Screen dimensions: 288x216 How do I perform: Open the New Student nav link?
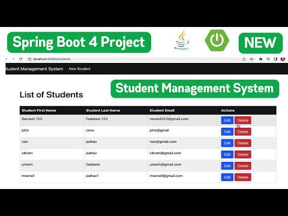point(79,69)
